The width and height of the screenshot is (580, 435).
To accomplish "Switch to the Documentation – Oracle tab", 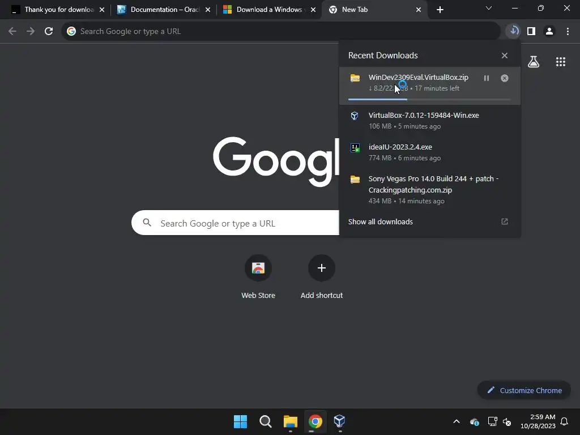I will tap(164, 10).
